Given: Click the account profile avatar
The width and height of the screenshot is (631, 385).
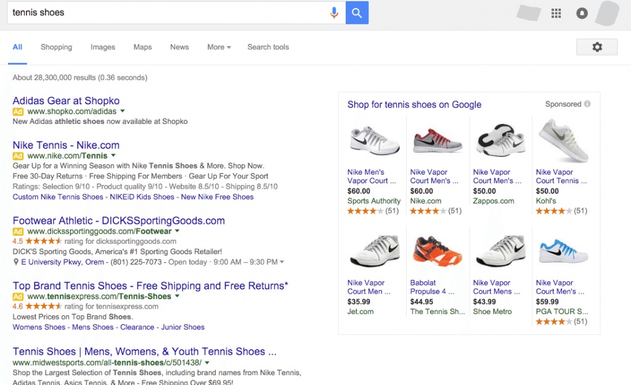Looking at the screenshot, I should pyautogui.click(x=607, y=13).
